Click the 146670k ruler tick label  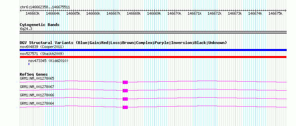point(174,13)
